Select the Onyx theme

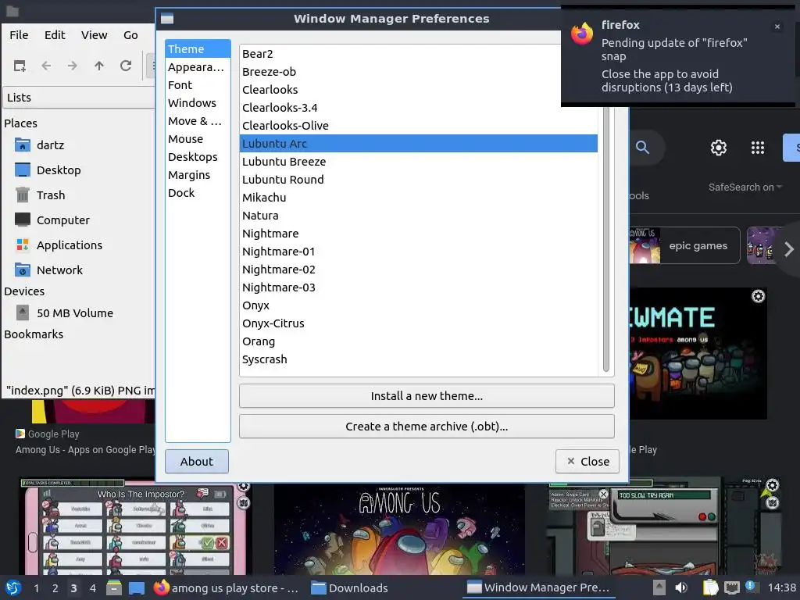(x=419, y=305)
